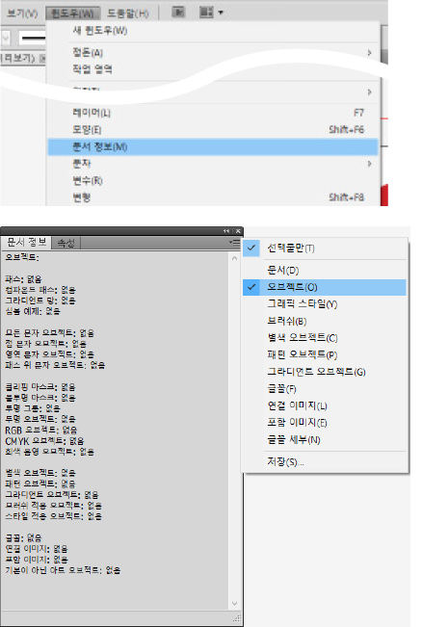Click the 패스: 없음 line
The height and width of the screenshot is (627, 422).
tap(23, 279)
